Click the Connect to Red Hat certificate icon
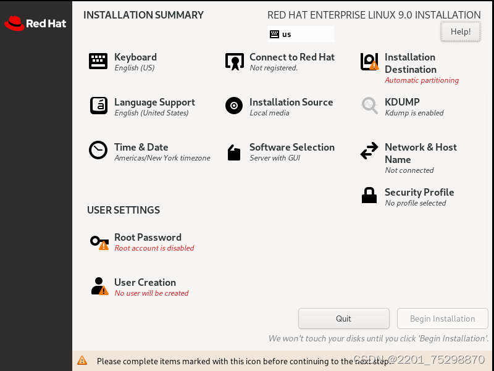Image resolution: width=494 pixels, height=371 pixels. click(x=234, y=61)
